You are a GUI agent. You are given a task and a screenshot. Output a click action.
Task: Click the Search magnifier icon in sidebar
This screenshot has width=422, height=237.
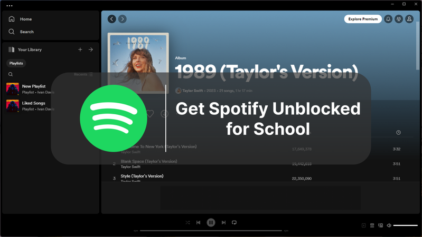pyautogui.click(x=12, y=32)
